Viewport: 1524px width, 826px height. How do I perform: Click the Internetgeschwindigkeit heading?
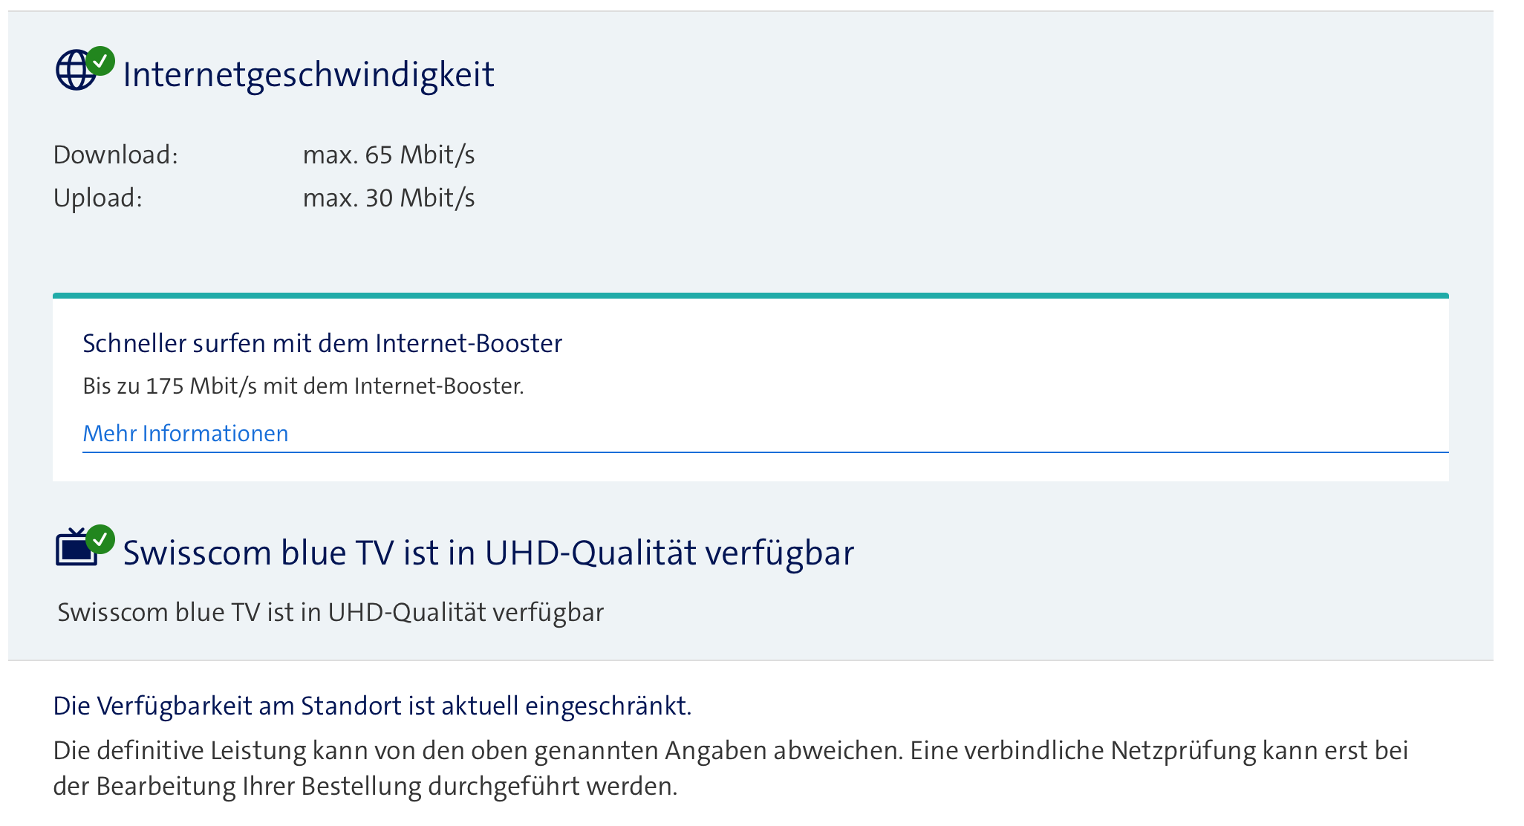pyautogui.click(x=308, y=75)
